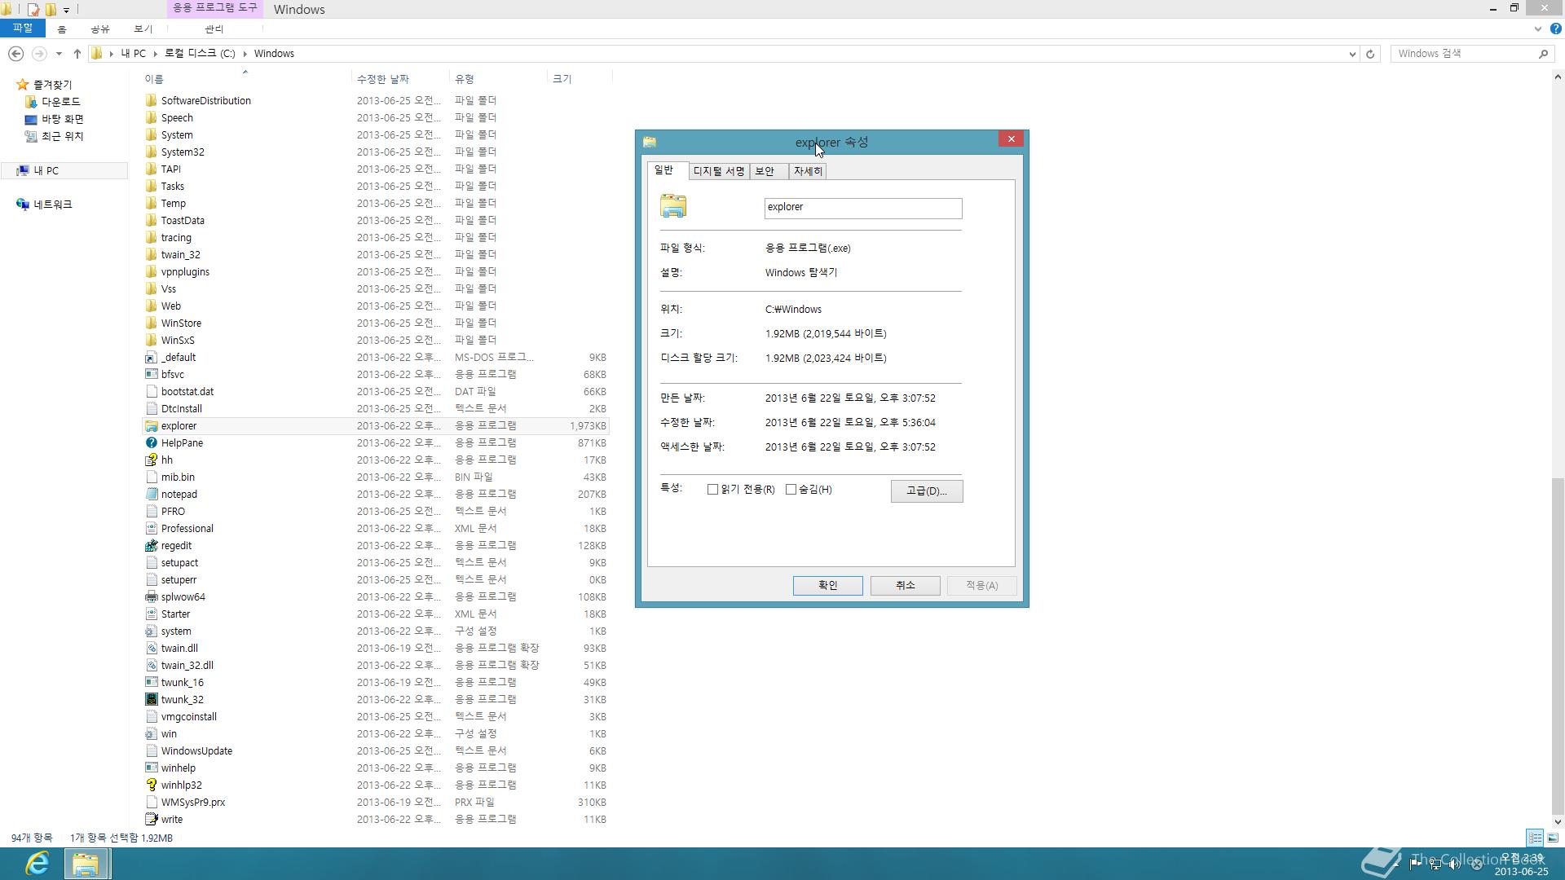Select the WMSysPr9.prx file row
The width and height of the screenshot is (1565, 880).
point(376,803)
